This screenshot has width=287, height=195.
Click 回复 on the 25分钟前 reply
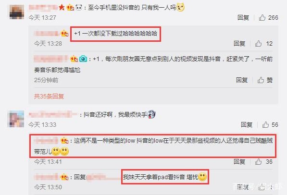coord(242,80)
